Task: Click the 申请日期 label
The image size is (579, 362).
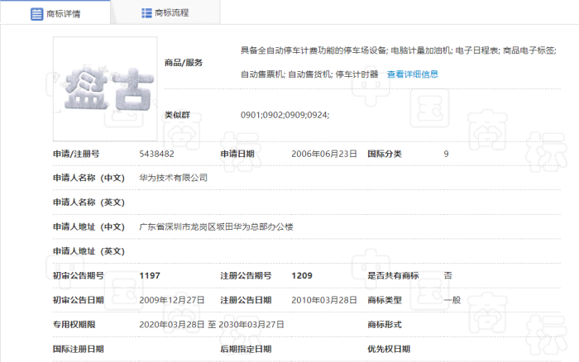Action: [237, 154]
